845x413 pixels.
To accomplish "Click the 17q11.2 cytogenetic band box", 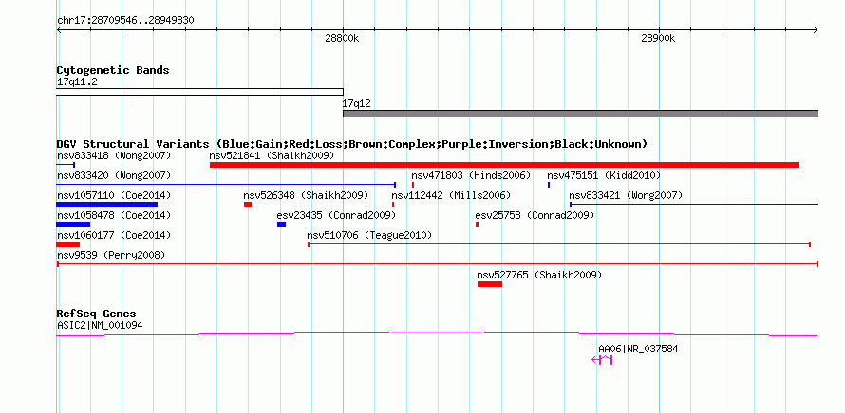I will 200,92.
